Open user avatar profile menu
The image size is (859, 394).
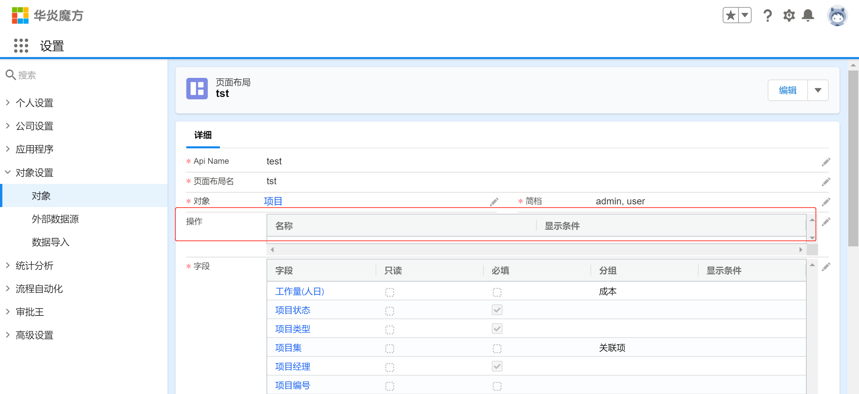[837, 15]
